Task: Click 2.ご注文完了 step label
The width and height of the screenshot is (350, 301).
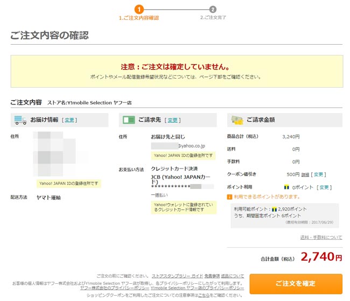Action: point(213,17)
